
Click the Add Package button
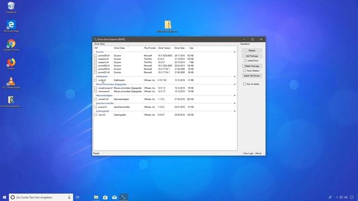tap(252, 56)
